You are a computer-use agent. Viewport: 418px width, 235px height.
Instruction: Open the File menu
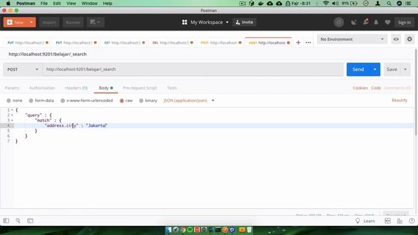pyautogui.click(x=44, y=3)
